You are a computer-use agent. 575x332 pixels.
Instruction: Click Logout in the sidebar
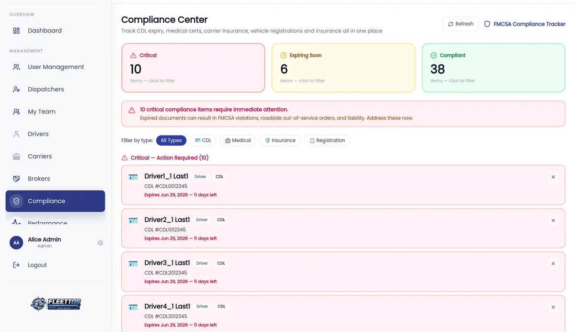tap(55, 265)
